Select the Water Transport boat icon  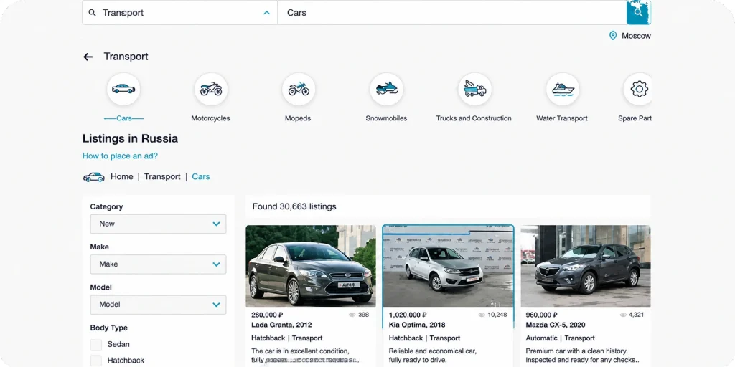pyautogui.click(x=563, y=89)
